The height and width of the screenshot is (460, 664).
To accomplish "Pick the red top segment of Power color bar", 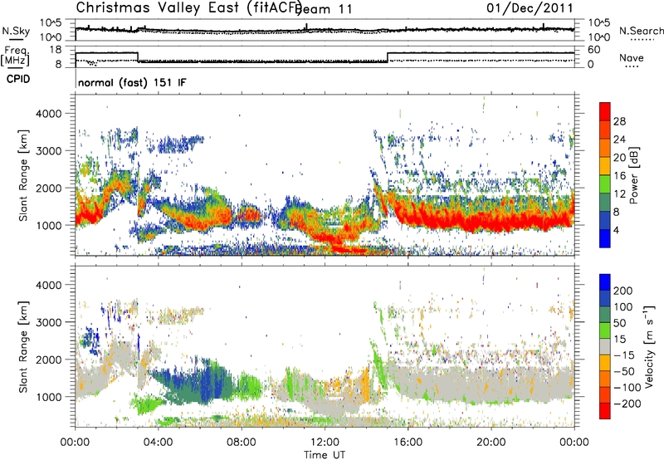I will pos(605,112).
